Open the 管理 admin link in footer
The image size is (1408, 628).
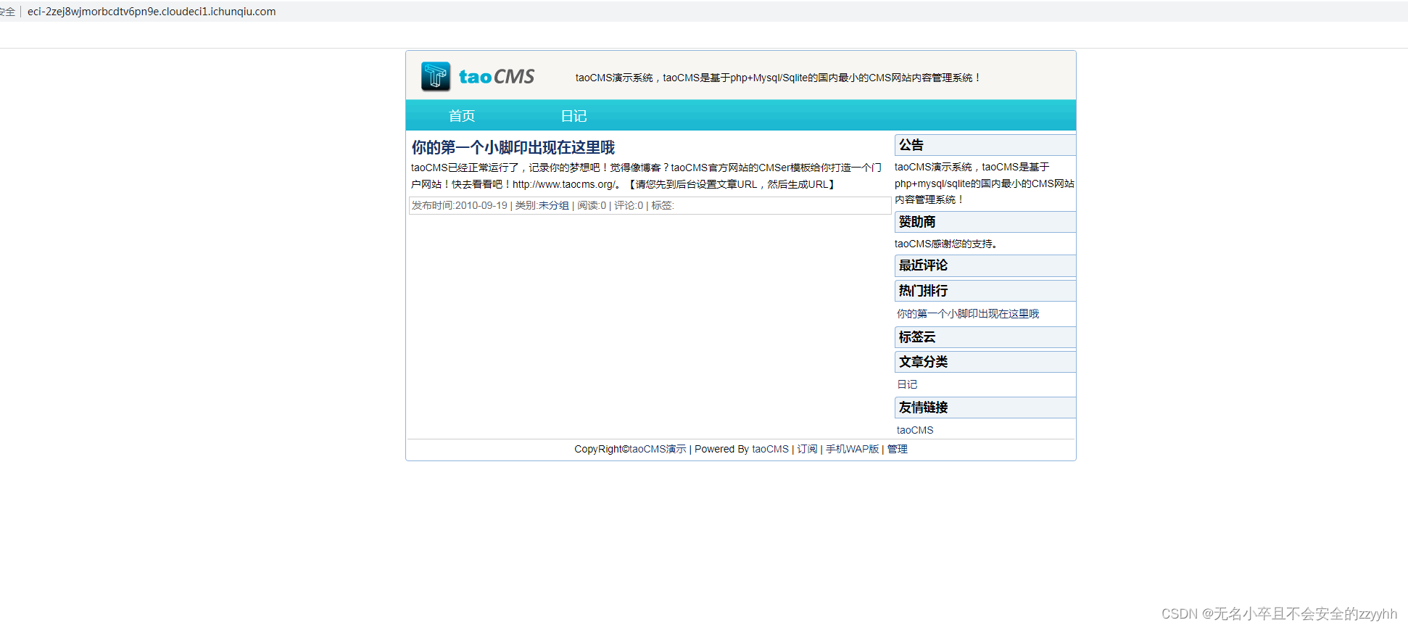(898, 450)
